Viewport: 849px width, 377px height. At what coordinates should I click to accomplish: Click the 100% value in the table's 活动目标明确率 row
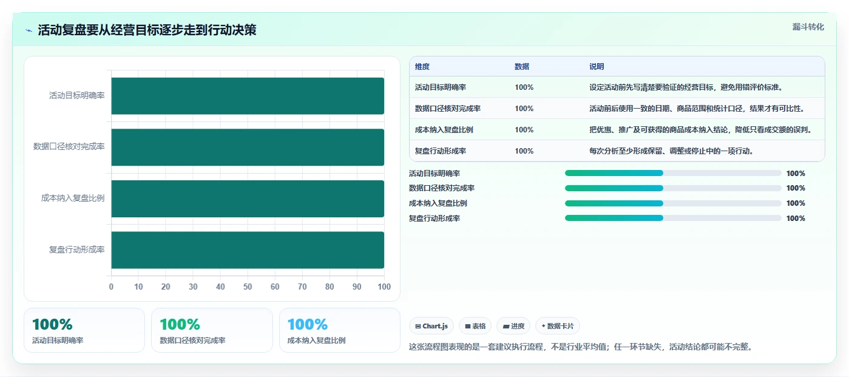(524, 87)
